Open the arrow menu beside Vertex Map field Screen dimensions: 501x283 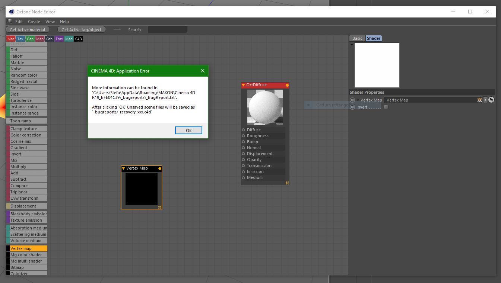(485, 100)
